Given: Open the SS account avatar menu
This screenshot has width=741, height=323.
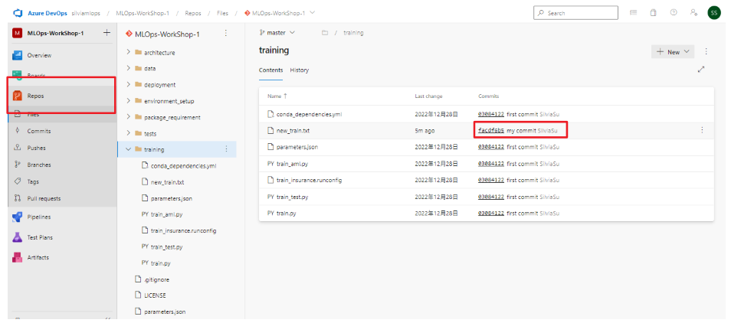Looking at the screenshot, I should [x=714, y=13].
